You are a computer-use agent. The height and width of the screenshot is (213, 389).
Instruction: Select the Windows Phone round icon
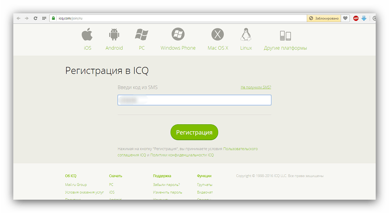pyautogui.click(x=178, y=34)
